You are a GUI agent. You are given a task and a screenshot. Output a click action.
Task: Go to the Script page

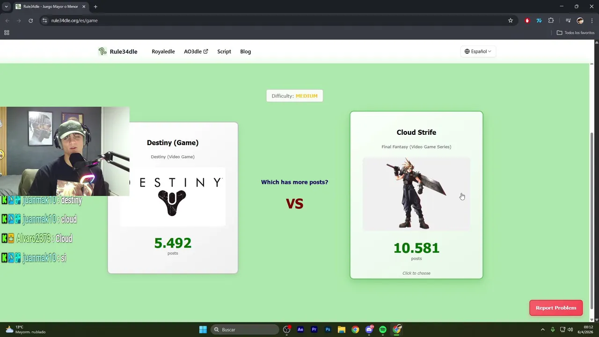224,51
